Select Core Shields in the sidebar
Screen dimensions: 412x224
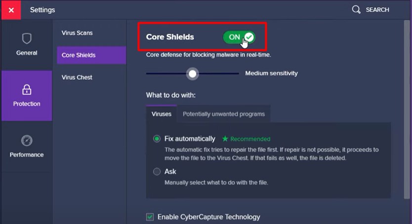pos(79,55)
